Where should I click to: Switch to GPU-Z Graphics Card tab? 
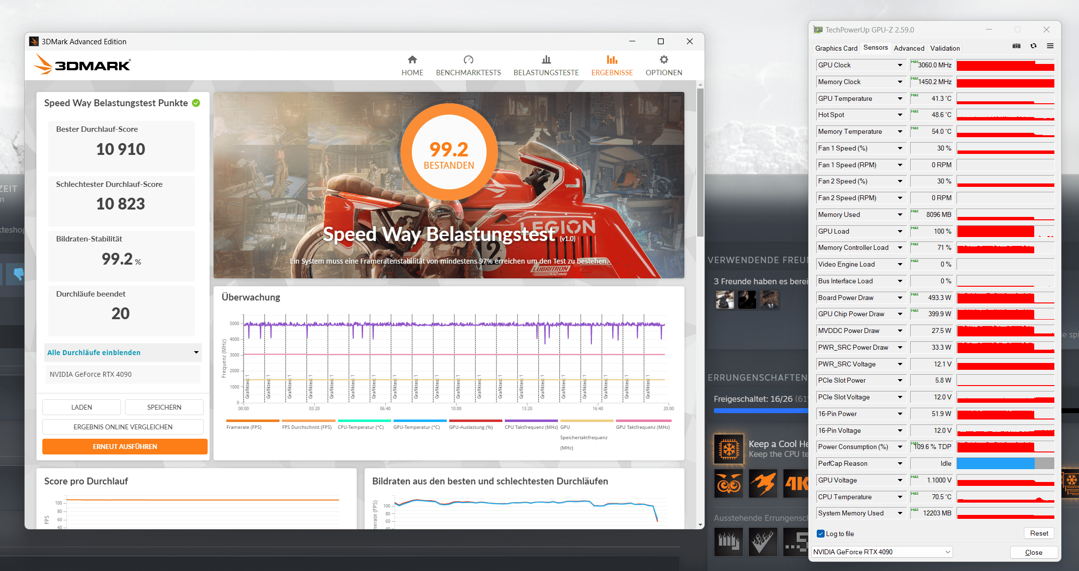[836, 48]
